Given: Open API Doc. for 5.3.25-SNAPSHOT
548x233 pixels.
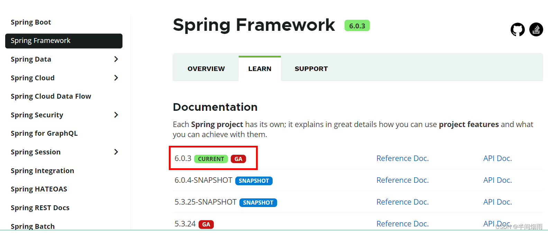Looking at the screenshot, I should [x=497, y=202].
